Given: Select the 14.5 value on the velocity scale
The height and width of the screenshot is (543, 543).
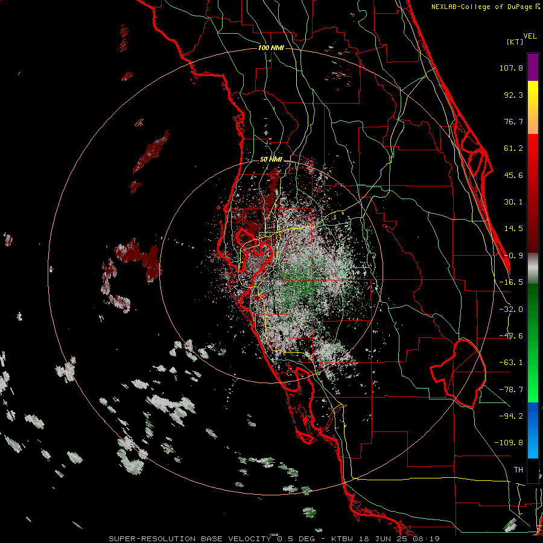Looking at the screenshot, I should [513, 229].
